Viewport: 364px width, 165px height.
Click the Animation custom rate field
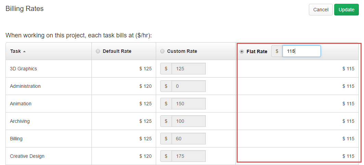[x=188, y=104]
